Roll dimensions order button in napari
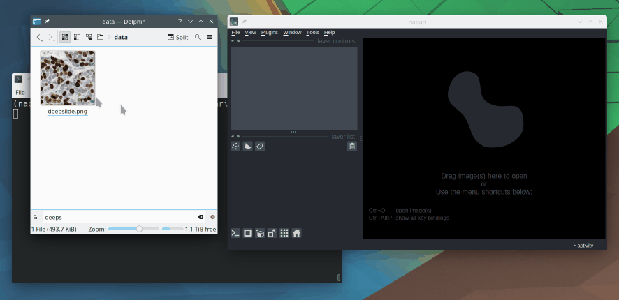This screenshot has width=619, height=300. coord(259,233)
